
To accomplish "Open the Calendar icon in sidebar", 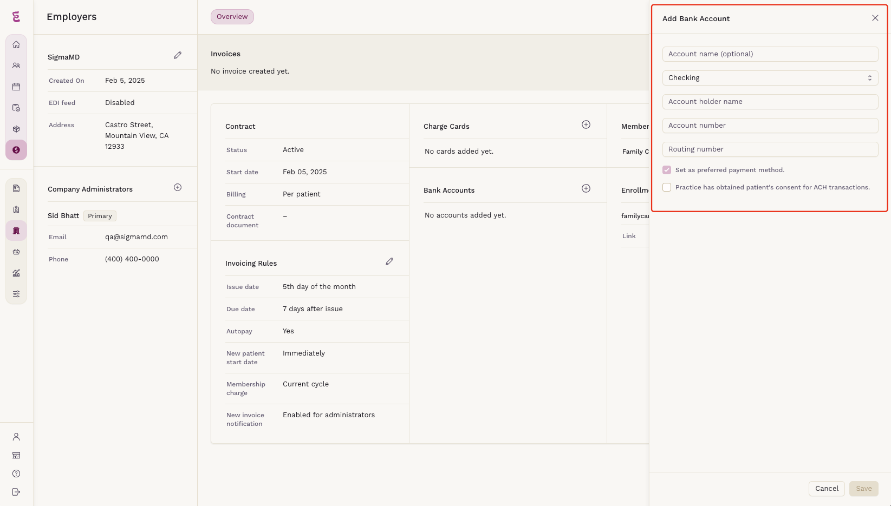I will pyautogui.click(x=16, y=87).
